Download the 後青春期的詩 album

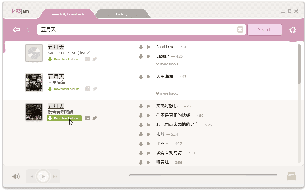64,118
